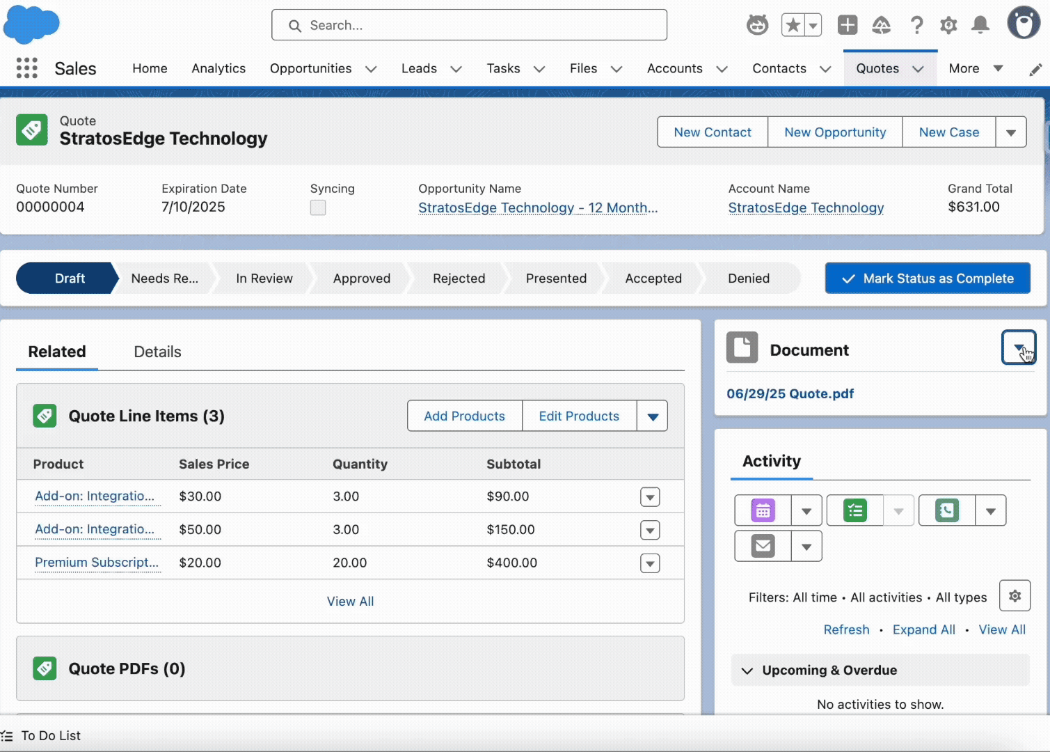Click the Quote Line Items icon
The width and height of the screenshot is (1050, 752).
pyautogui.click(x=45, y=416)
